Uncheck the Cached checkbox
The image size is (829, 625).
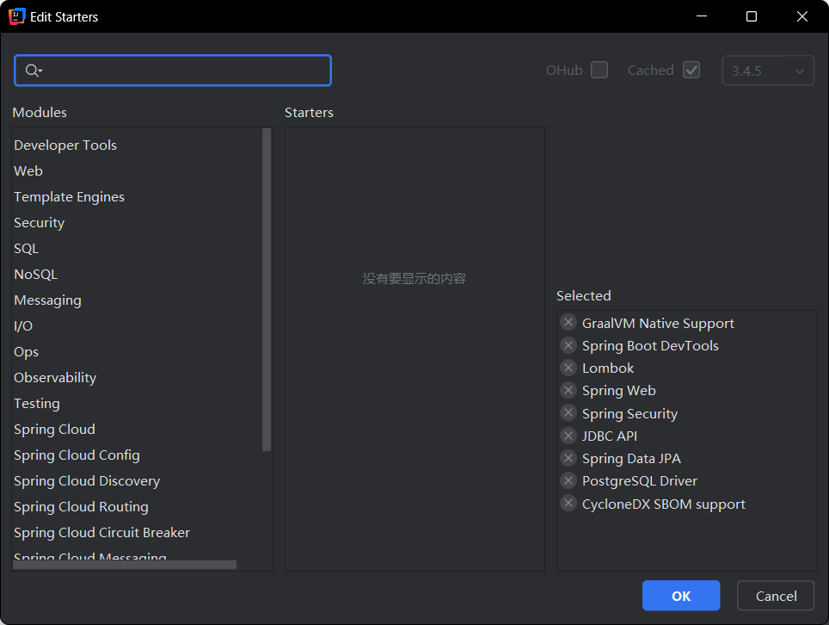pos(691,70)
